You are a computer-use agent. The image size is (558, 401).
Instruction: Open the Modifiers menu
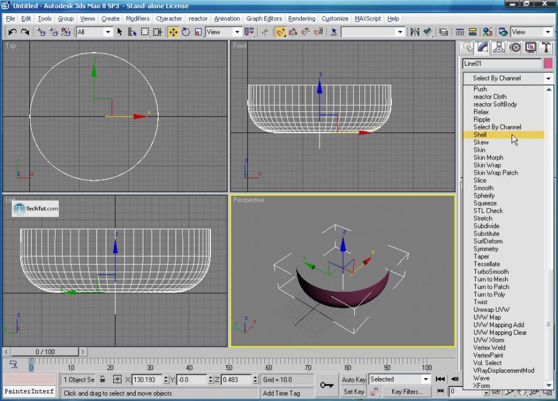pyautogui.click(x=137, y=19)
